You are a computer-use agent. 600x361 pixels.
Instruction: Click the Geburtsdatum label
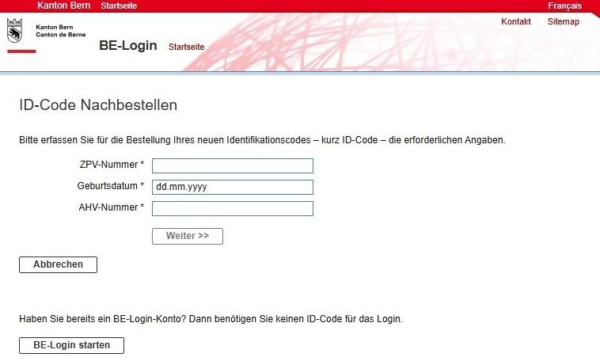(x=111, y=186)
